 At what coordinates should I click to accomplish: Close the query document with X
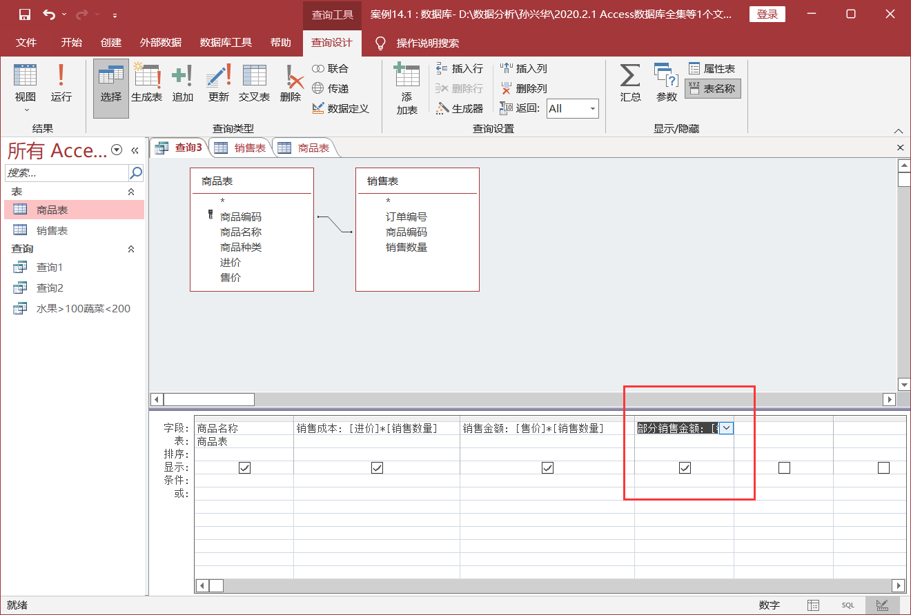900,148
